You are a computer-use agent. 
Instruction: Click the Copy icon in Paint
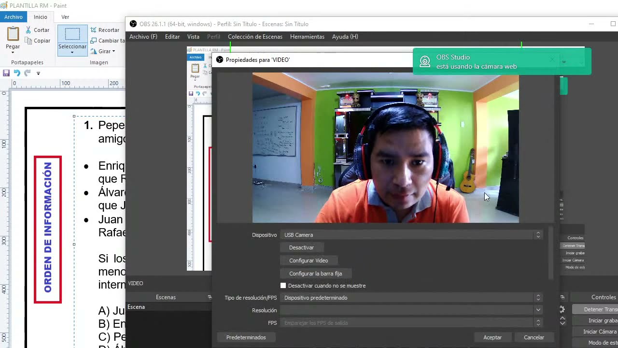pyautogui.click(x=28, y=41)
